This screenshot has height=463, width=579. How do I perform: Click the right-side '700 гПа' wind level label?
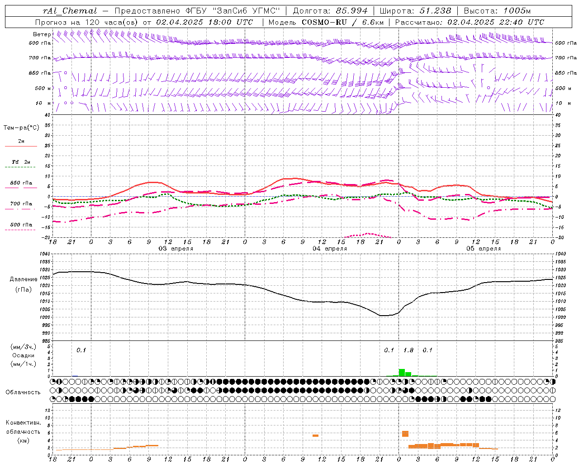coord(566,58)
